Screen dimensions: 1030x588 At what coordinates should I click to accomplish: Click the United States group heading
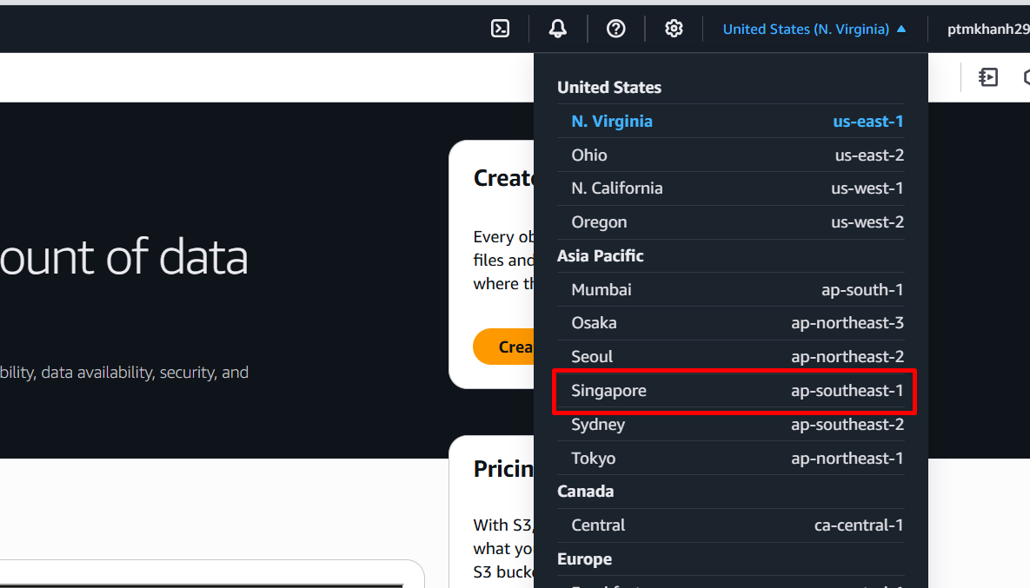click(x=609, y=87)
